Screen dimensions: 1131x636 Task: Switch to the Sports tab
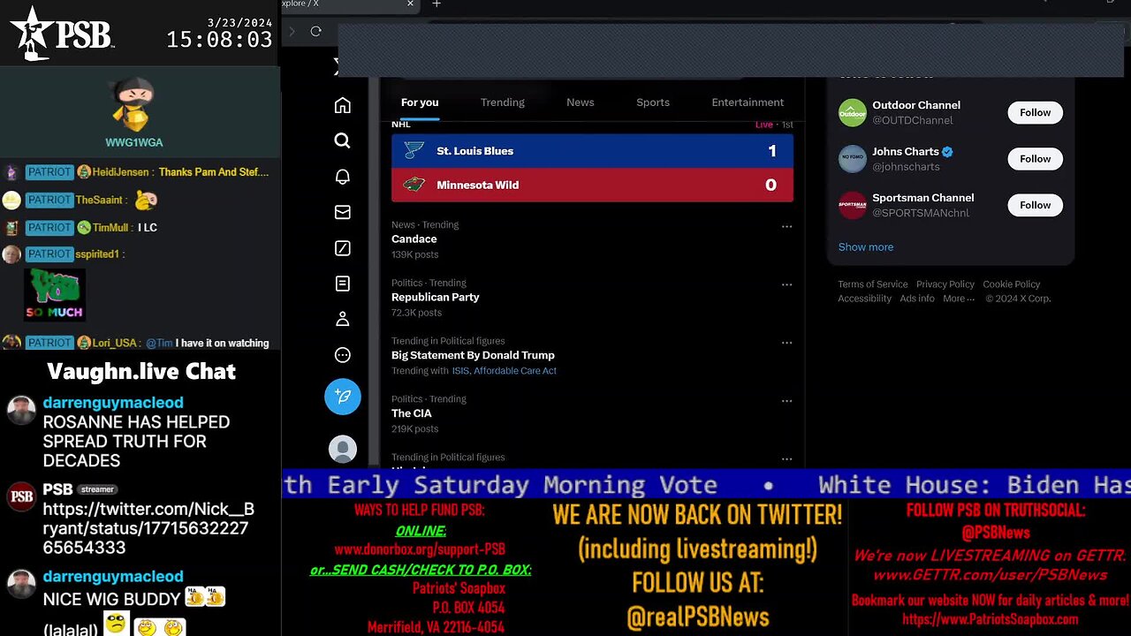point(653,102)
